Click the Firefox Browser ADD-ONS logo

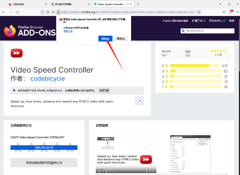coord(30,31)
